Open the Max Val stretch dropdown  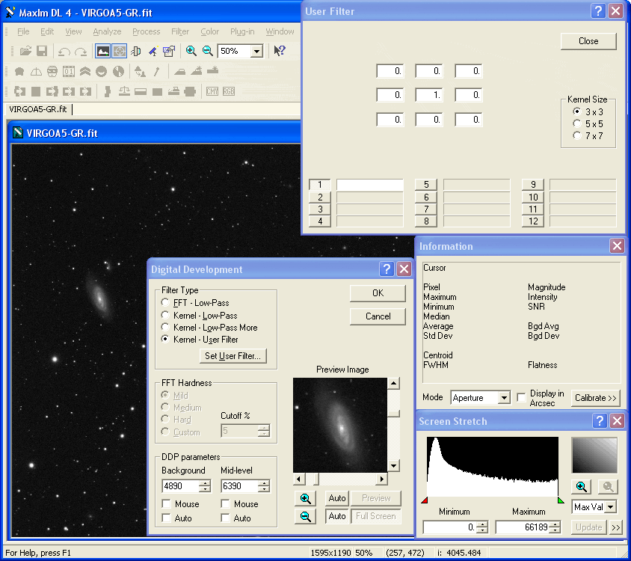[610, 507]
